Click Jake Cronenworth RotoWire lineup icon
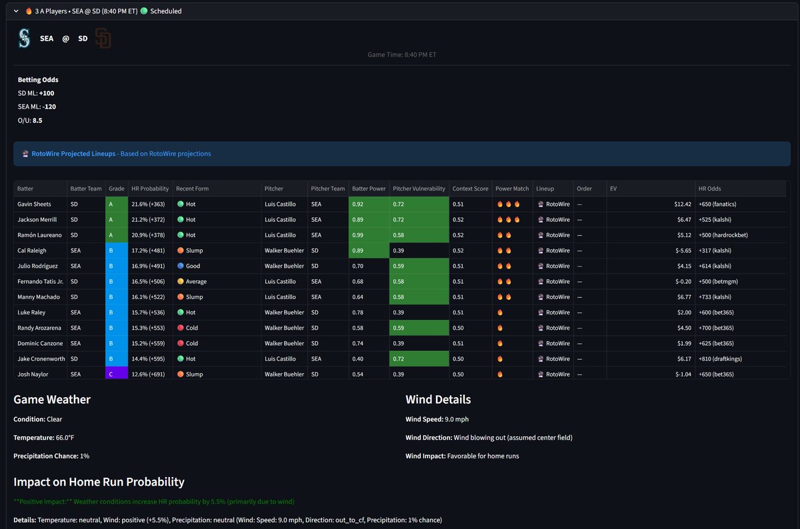The height and width of the screenshot is (529, 800). 540,358
